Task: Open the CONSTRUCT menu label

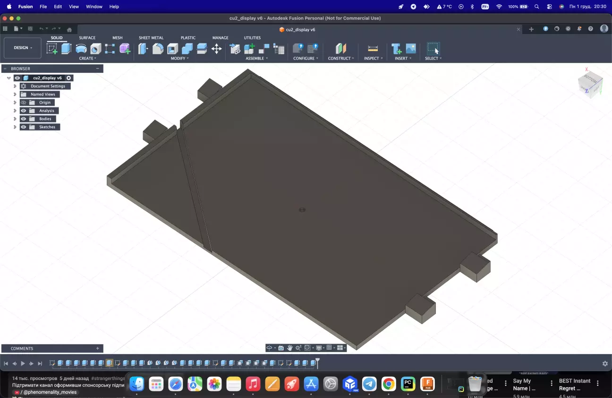Action: [340, 59]
